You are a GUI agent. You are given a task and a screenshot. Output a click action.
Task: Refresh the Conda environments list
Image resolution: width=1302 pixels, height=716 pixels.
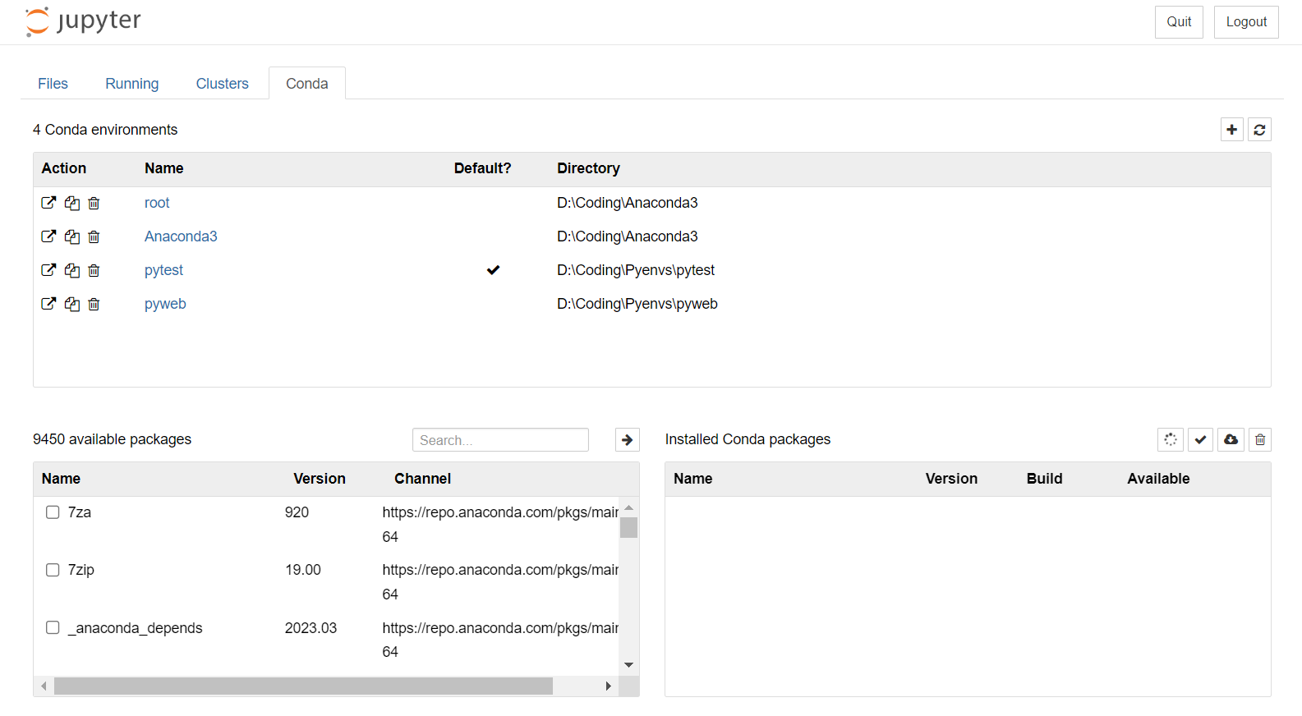tap(1259, 130)
